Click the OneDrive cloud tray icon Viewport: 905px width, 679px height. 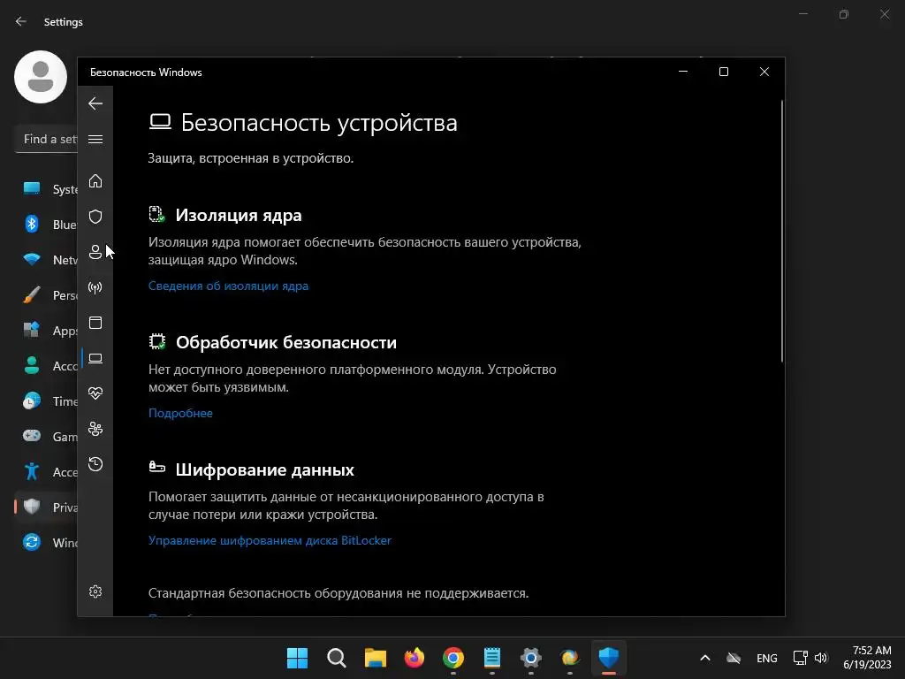734,658
